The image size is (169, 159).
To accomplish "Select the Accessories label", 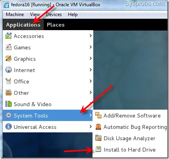I will tap(29, 36).
